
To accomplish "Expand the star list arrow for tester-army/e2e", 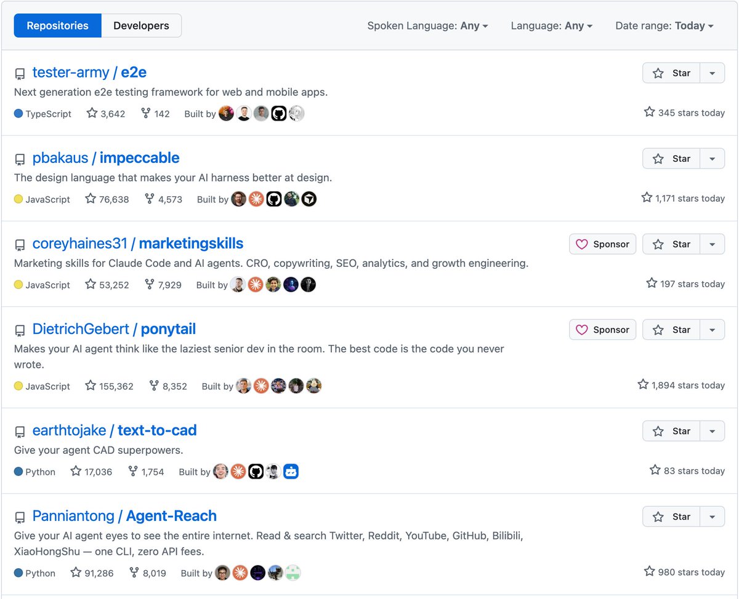I will coord(713,73).
